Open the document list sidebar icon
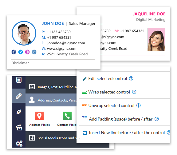The height and width of the screenshot is (155, 177). pyautogui.click(x=19, y=80)
